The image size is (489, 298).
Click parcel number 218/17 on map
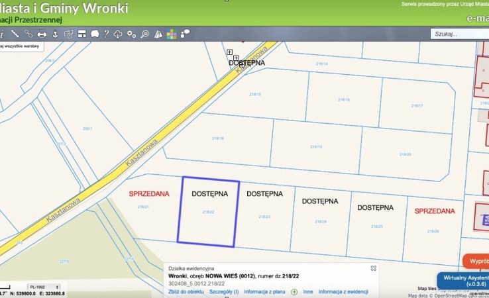[417, 106]
